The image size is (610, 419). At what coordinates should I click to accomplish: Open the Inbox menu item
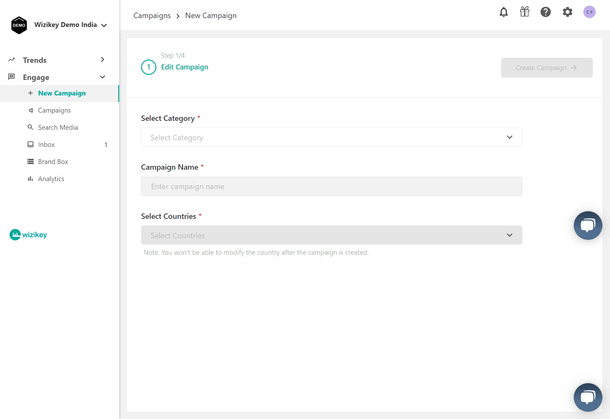[46, 145]
